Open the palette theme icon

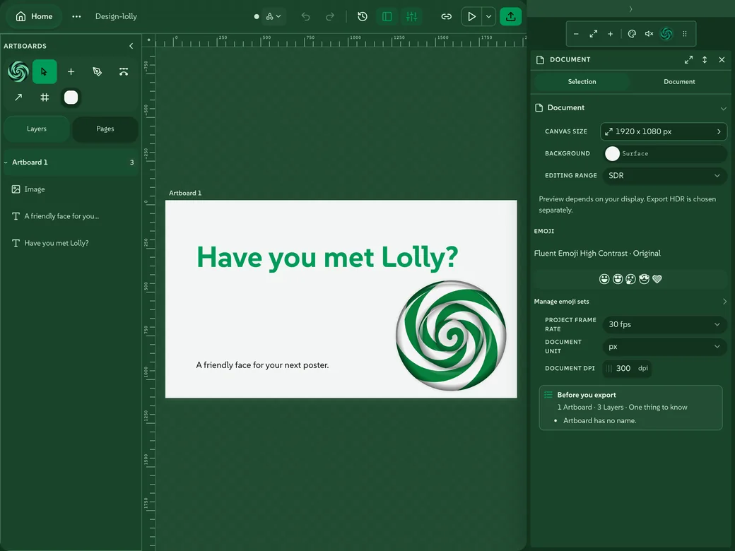coord(632,34)
